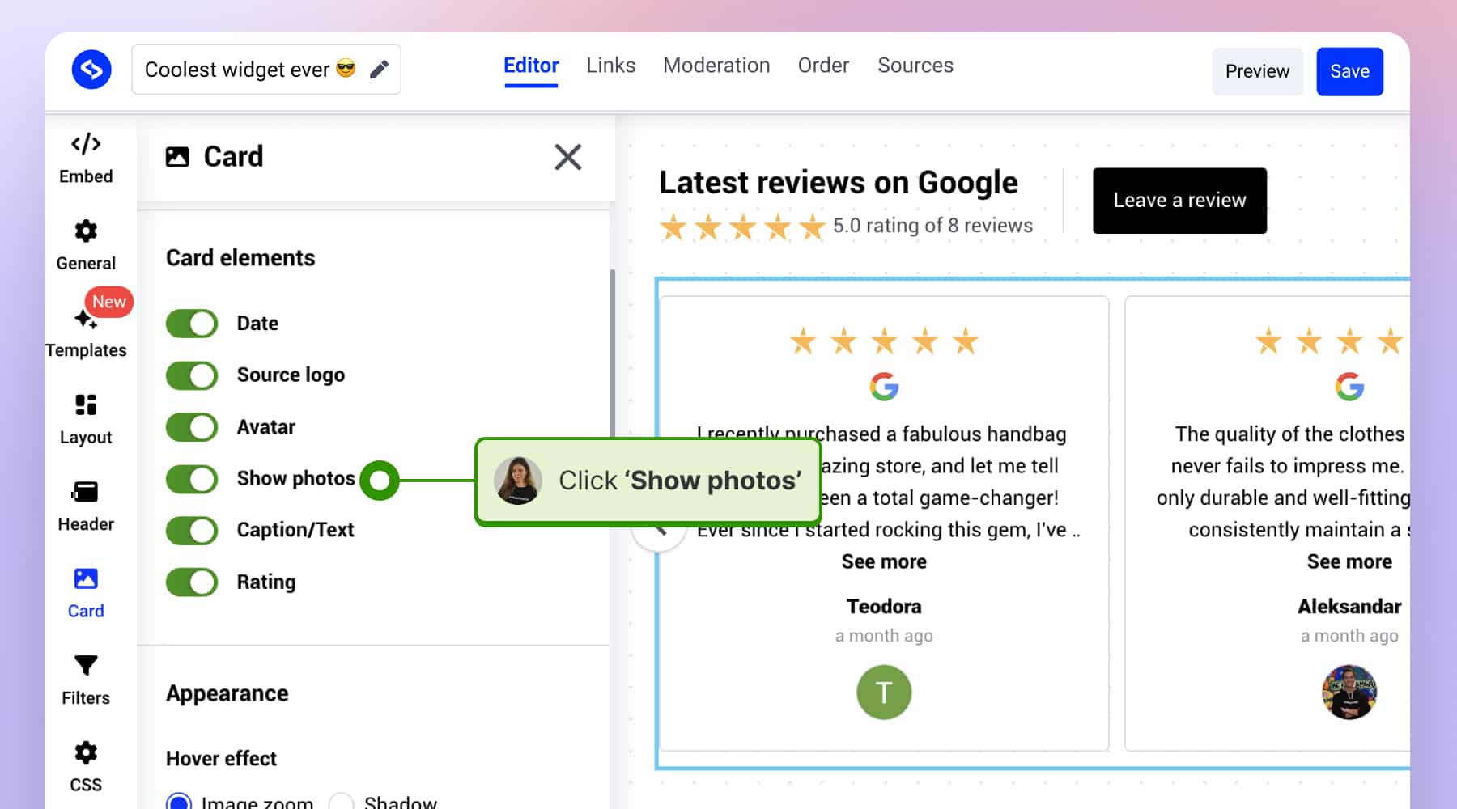Click the pencil icon to rename the widget
This screenshot has width=1457, height=809.
(379, 70)
